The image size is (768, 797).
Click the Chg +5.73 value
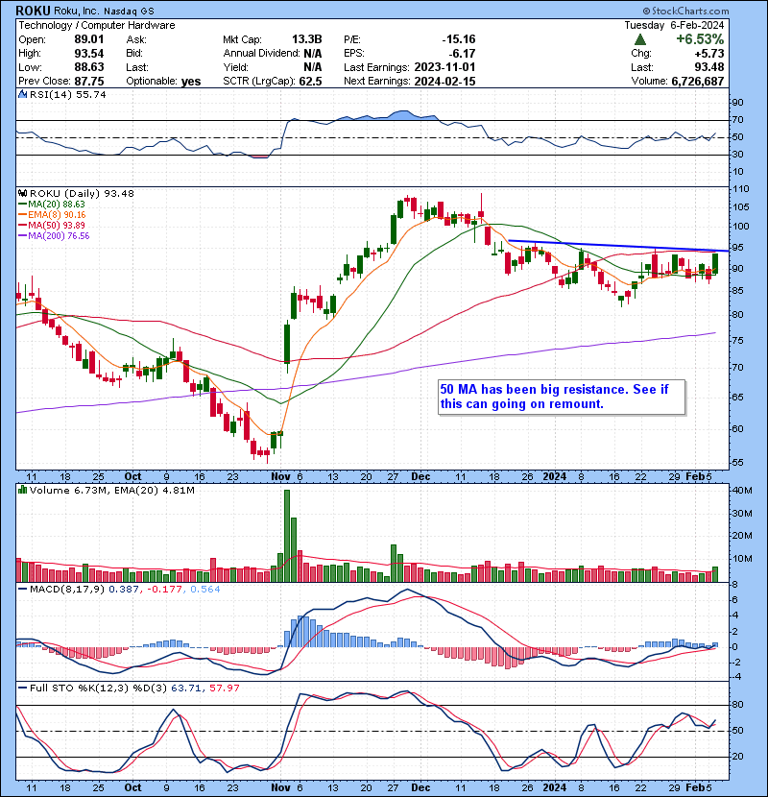pyautogui.click(x=710, y=54)
